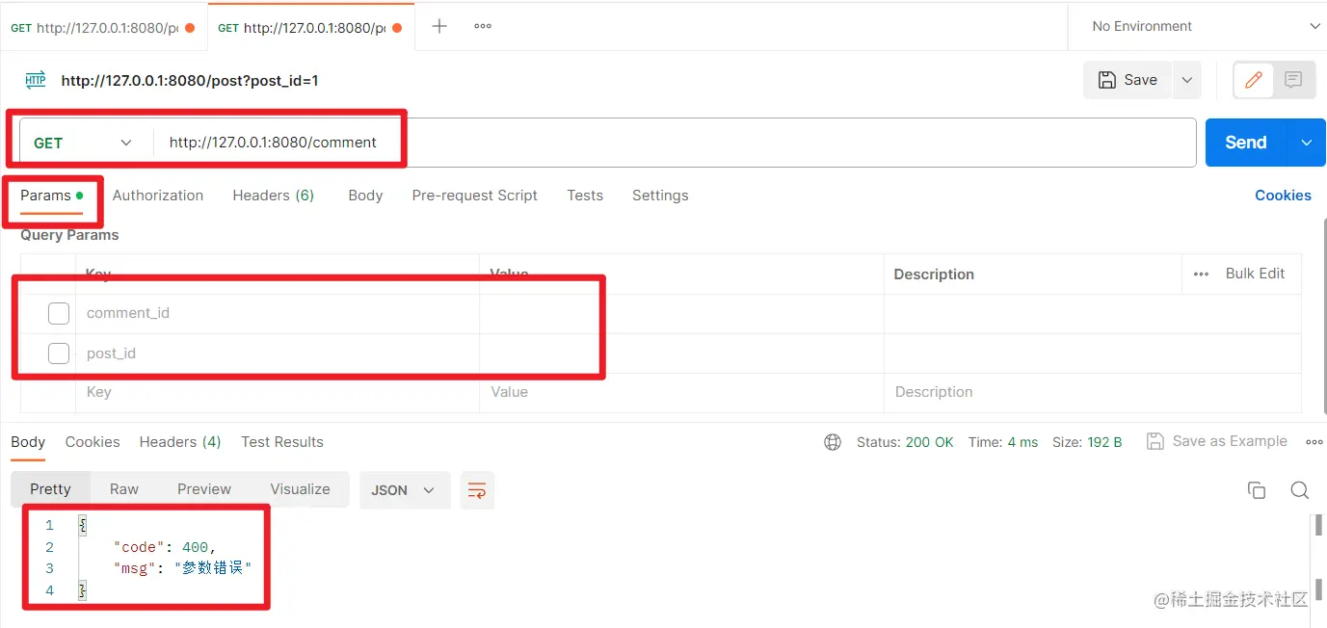Switch to the Visualize view

(x=300, y=489)
